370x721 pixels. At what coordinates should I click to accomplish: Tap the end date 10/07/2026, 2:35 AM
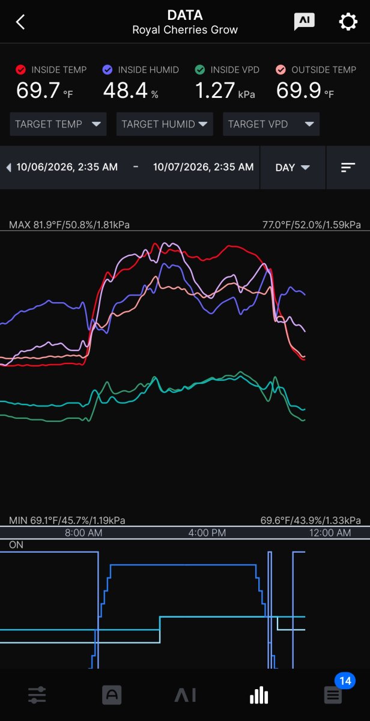[204, 168]
